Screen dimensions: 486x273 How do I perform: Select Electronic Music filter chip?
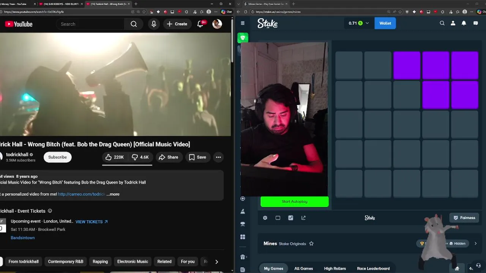[x=133, y=262]
